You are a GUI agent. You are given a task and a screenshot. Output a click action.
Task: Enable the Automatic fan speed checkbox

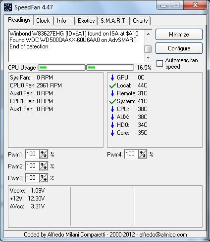pyautogui.click(x=159, y=63)
